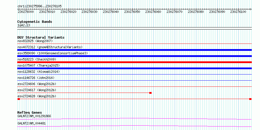Click ruler position 230276090
Image resolution: width=260 pixels, height=130 pixels.
click(217, 12)
